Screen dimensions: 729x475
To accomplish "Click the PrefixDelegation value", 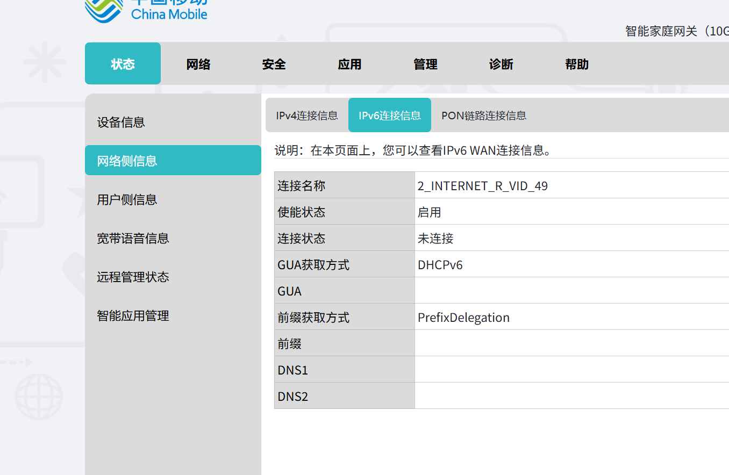I will (x=463, y=318).
